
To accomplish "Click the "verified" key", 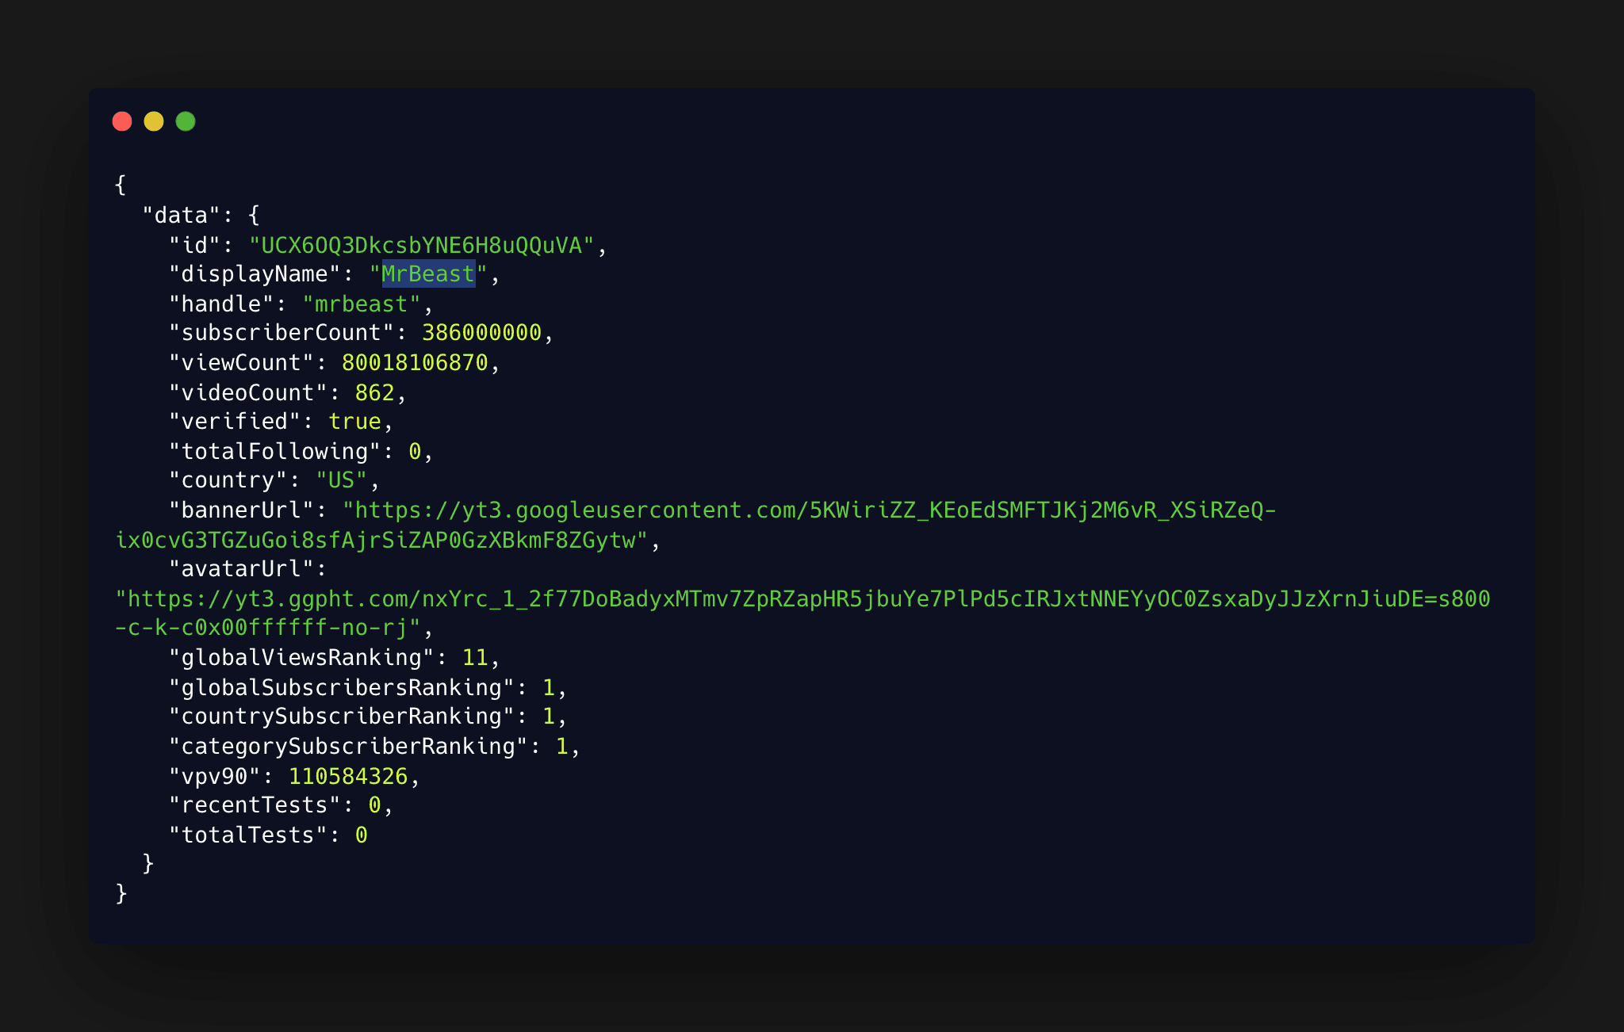I will (235, 422).
